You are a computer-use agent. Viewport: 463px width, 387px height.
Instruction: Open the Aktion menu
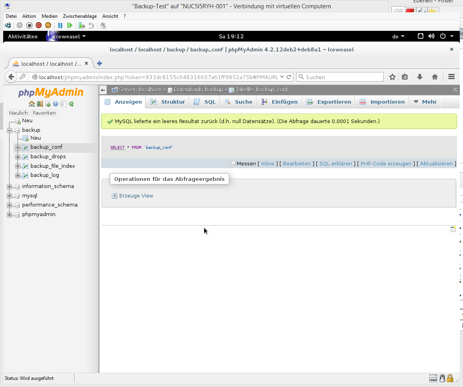[29, 16]
